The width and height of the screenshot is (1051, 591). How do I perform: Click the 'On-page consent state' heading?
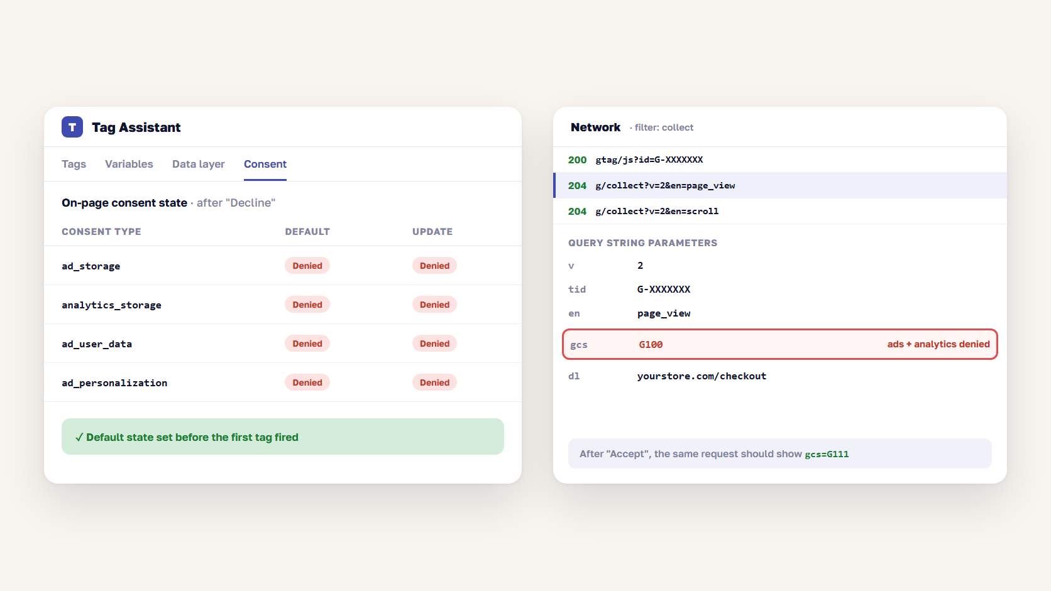(124, 203)
